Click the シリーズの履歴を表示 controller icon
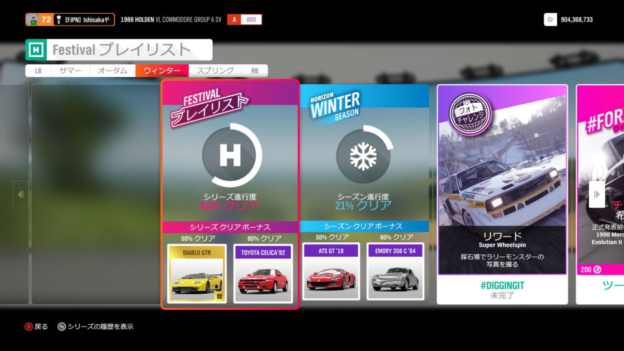The image size is (624, 351). (x=61, y=327)
